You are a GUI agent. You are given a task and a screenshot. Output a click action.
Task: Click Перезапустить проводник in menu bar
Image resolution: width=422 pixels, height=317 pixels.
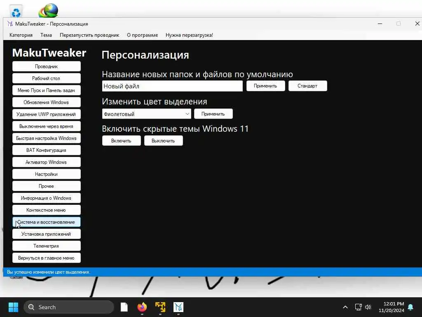coord(89,35)
